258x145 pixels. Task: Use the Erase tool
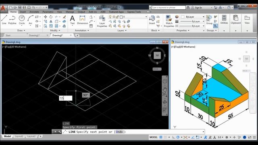pos(64,17)
